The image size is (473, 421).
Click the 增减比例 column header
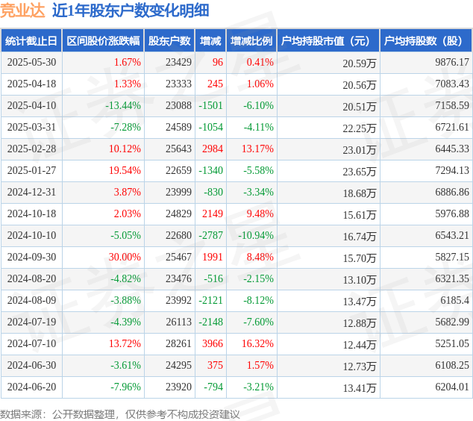tap(251, 41)
